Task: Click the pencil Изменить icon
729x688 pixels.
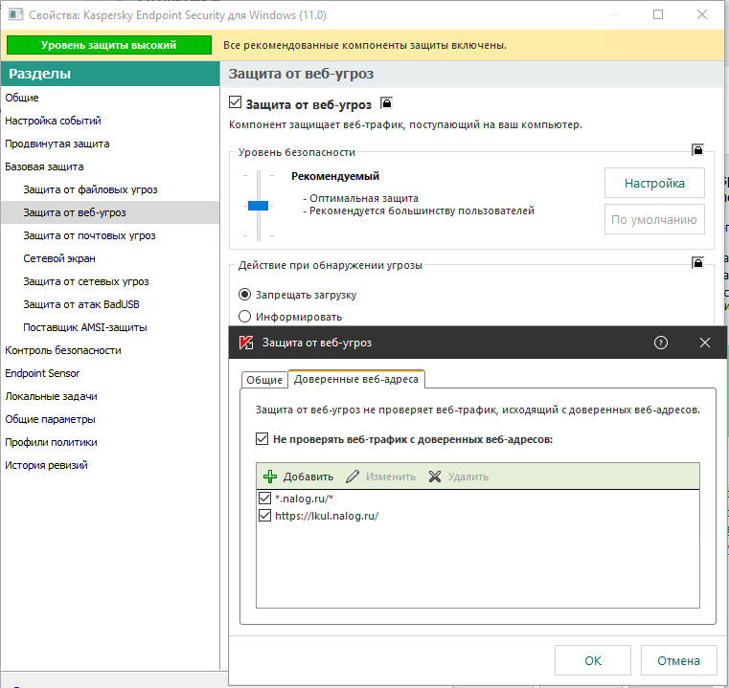Action: (x=353, y=477)
